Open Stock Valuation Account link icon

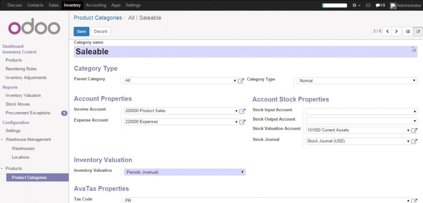pyautogui.click(x=414, y=130)
